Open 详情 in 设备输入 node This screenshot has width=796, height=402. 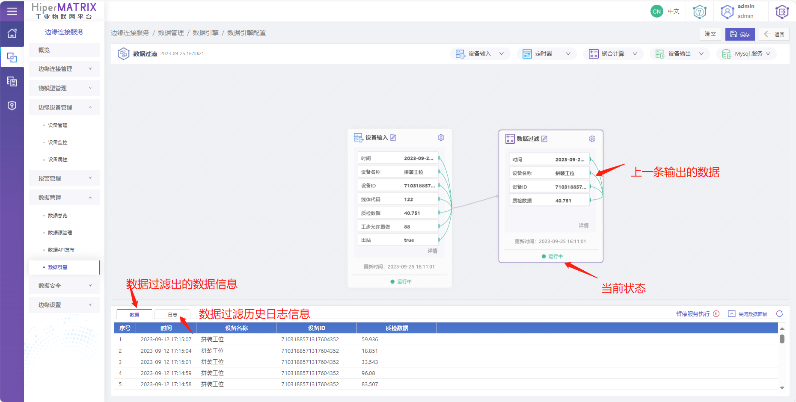(x=433, y=251)
